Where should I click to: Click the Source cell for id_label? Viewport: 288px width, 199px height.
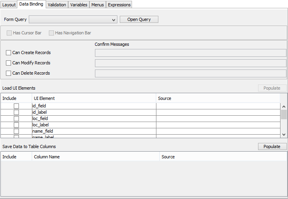[218, 112]
